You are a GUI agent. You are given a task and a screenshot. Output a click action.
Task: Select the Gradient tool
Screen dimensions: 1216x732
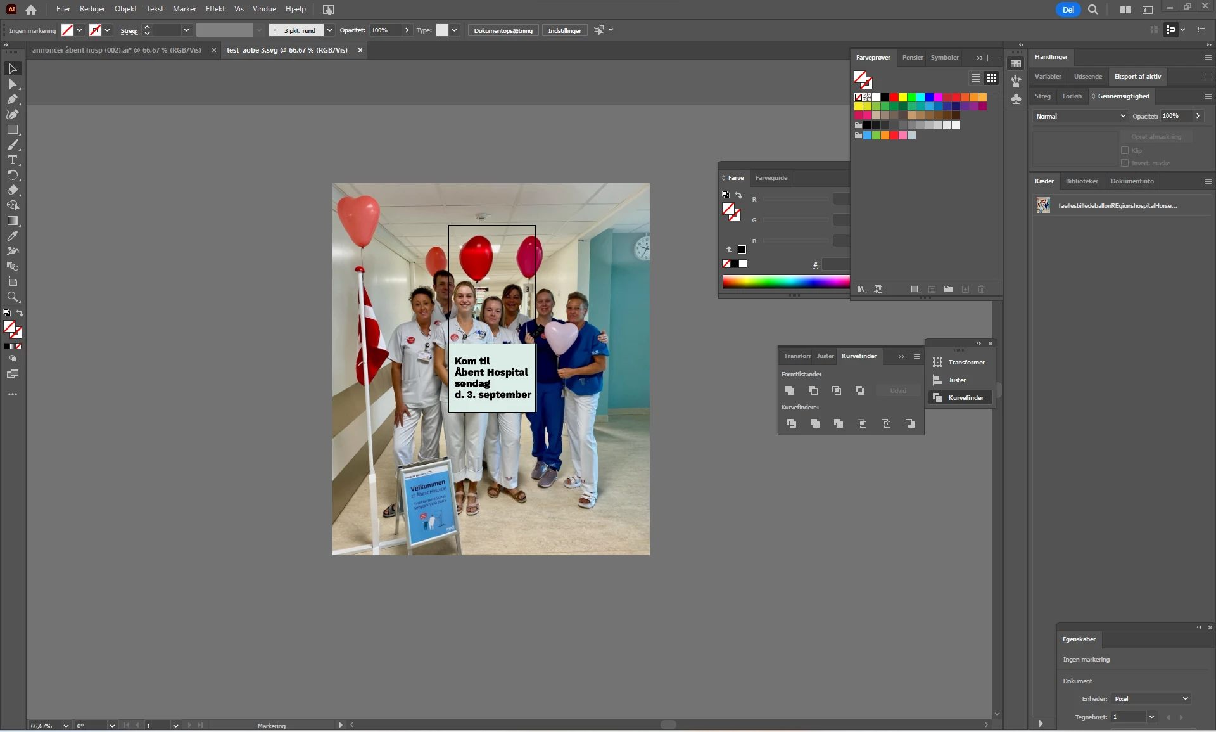pyautogui.click(x=13, y=221)
